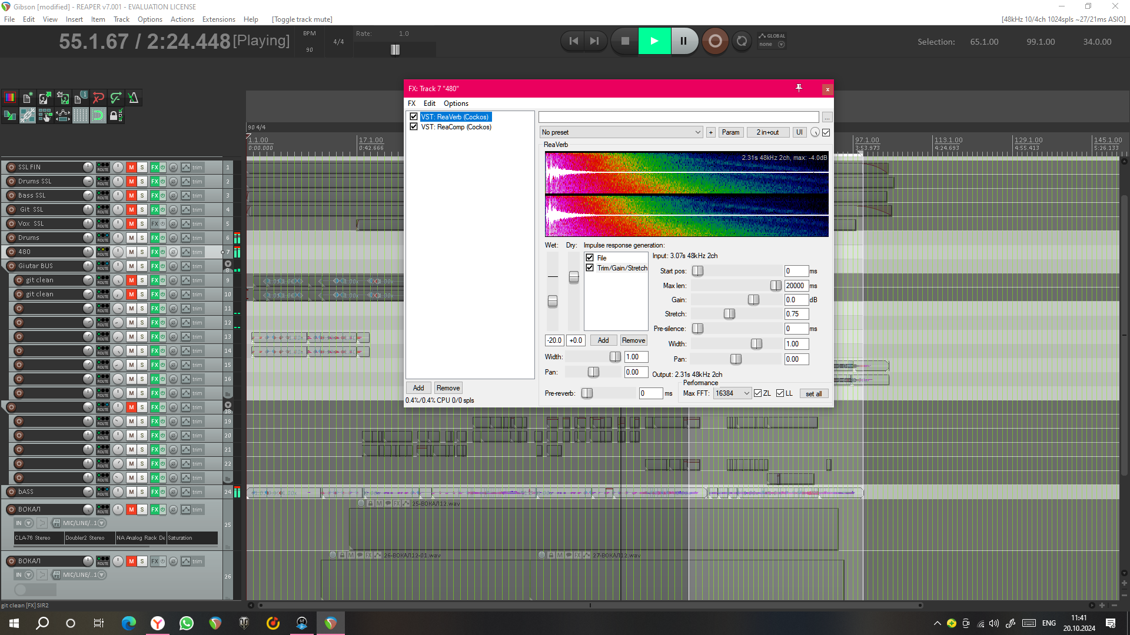Toggle the metronome toolbar icon
This screenshot has width=1130, height=635.
pos(134,98)
